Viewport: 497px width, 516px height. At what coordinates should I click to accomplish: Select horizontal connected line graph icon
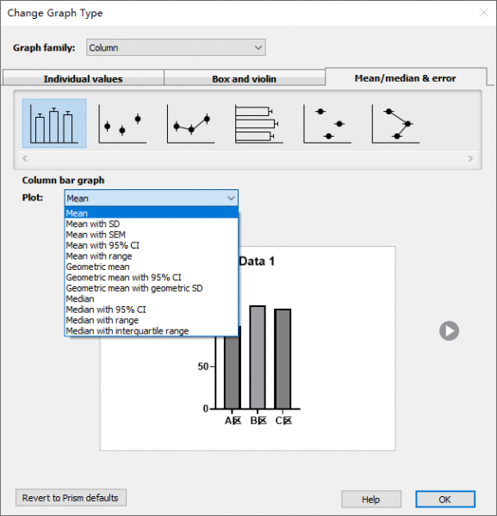pyautogui.click(x=395, y=124)
